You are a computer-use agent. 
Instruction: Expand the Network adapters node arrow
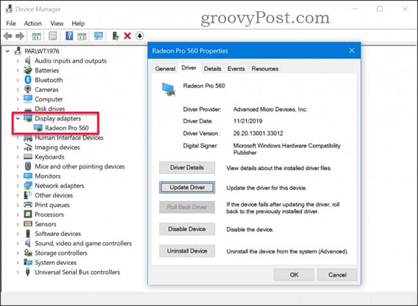click(17, 186)
